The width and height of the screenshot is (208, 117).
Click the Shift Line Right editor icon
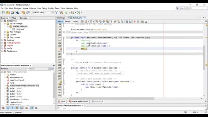[x=130, y=21]
